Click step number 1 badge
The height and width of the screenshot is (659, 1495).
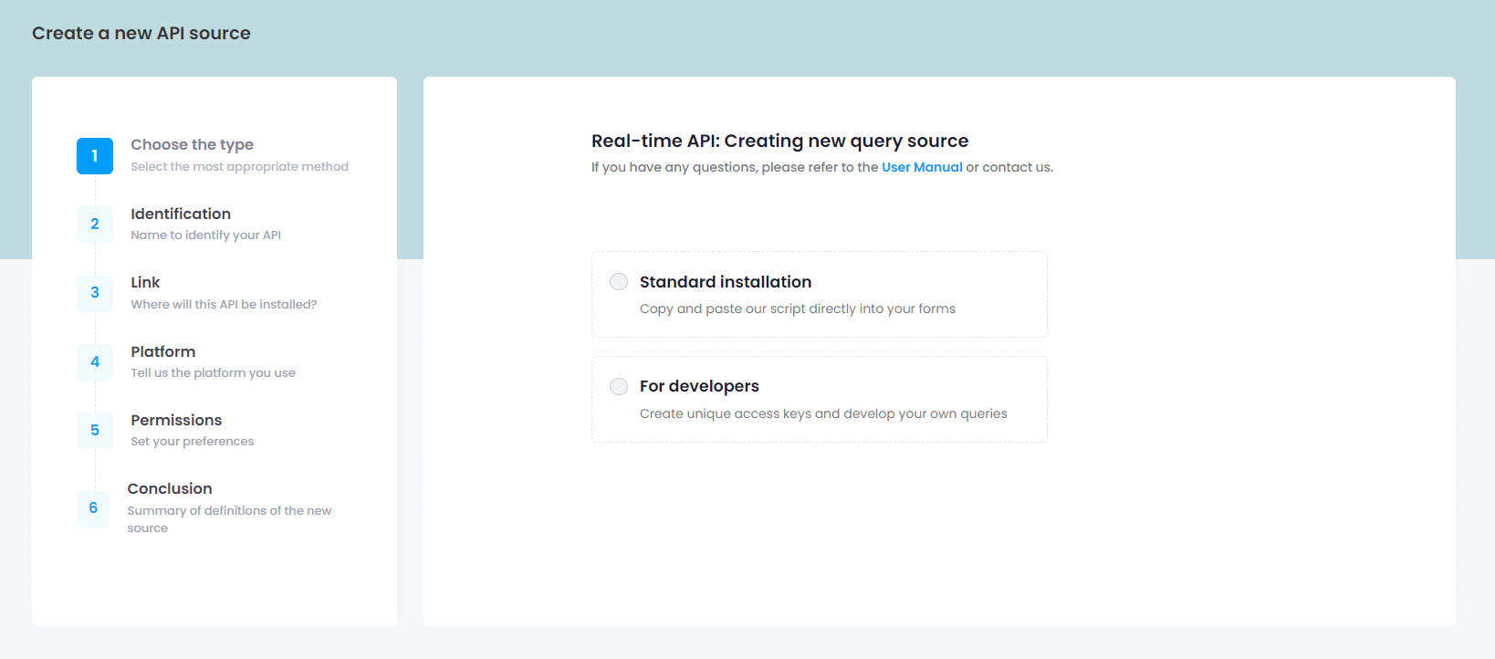point(95,156)
